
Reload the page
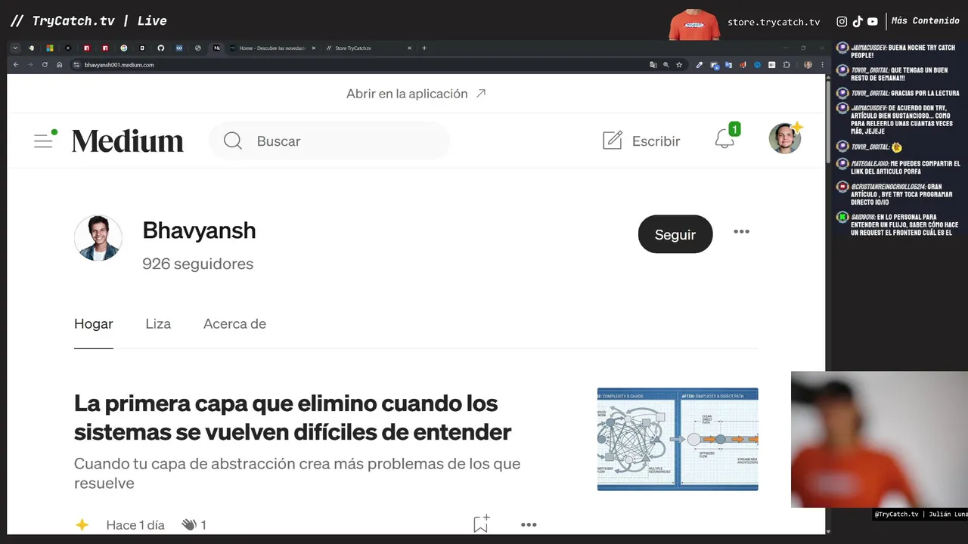(45, 65)
